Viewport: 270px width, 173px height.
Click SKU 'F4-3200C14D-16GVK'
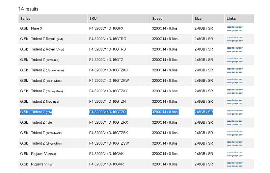(x=106, y=154)
